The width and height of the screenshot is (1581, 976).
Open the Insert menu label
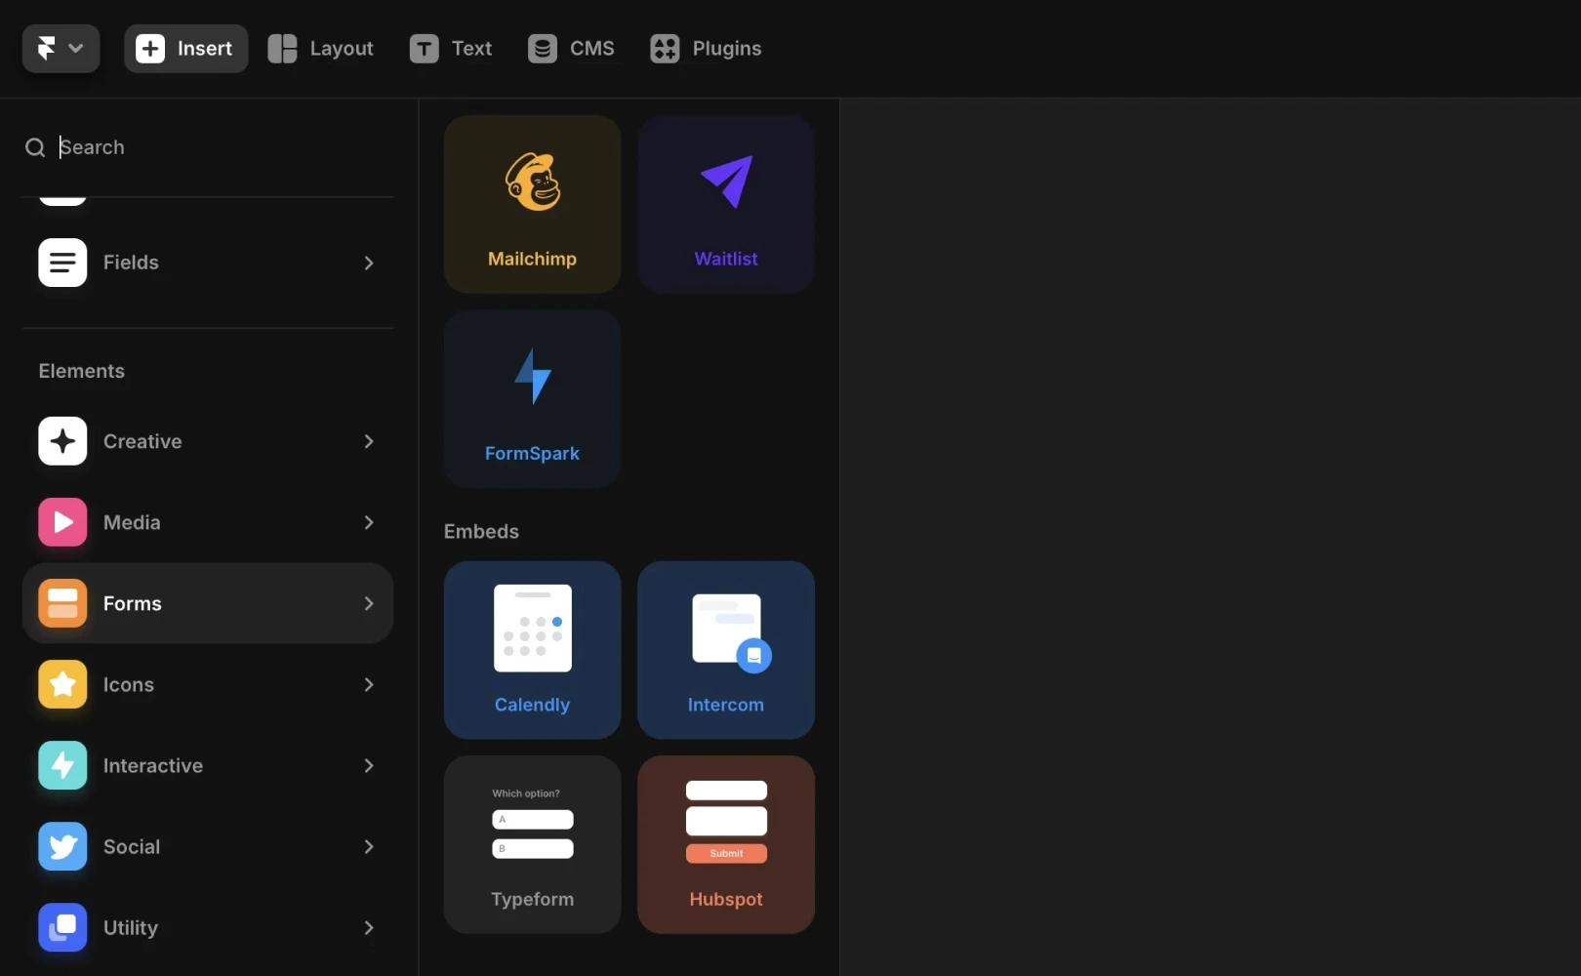tap(205, 49)
